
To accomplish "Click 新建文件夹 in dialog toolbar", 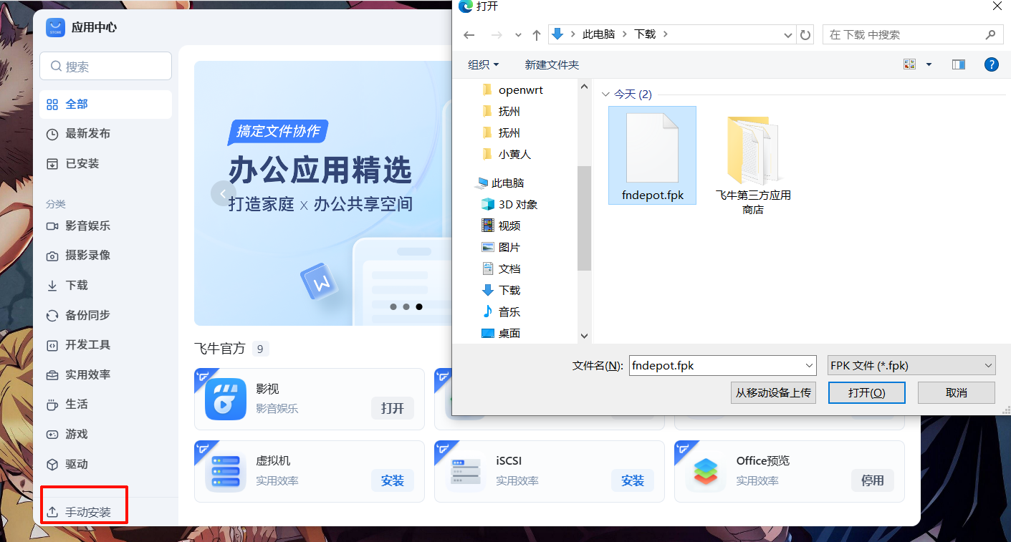I will (x=552, y=64).
